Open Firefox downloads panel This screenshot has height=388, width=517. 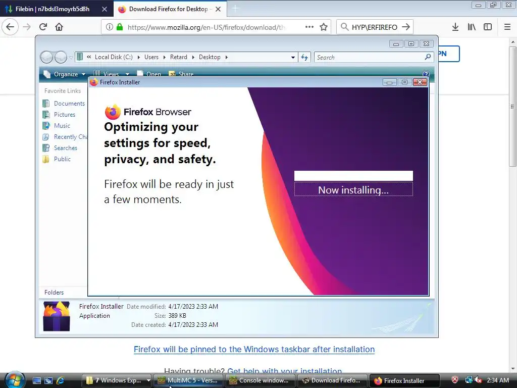click(455, 27)
